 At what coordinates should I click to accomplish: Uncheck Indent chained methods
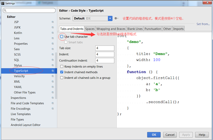62,72
